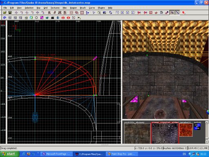Rotate the selection around the Z axis
The width and height of the screenshot is (209, 157).
coord(43,13)
